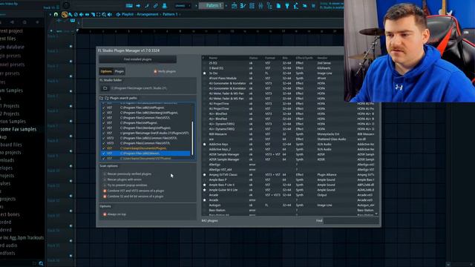Select the Slip tool in playlist toolbar
The height and width of the screenshot is (267, 475).
(87, 14)
